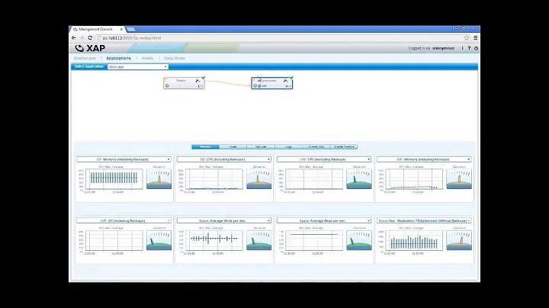Screen dimensions: 549x308
Task: Click the Average Write deviation gauge
Action: click(x=258, y=240)
